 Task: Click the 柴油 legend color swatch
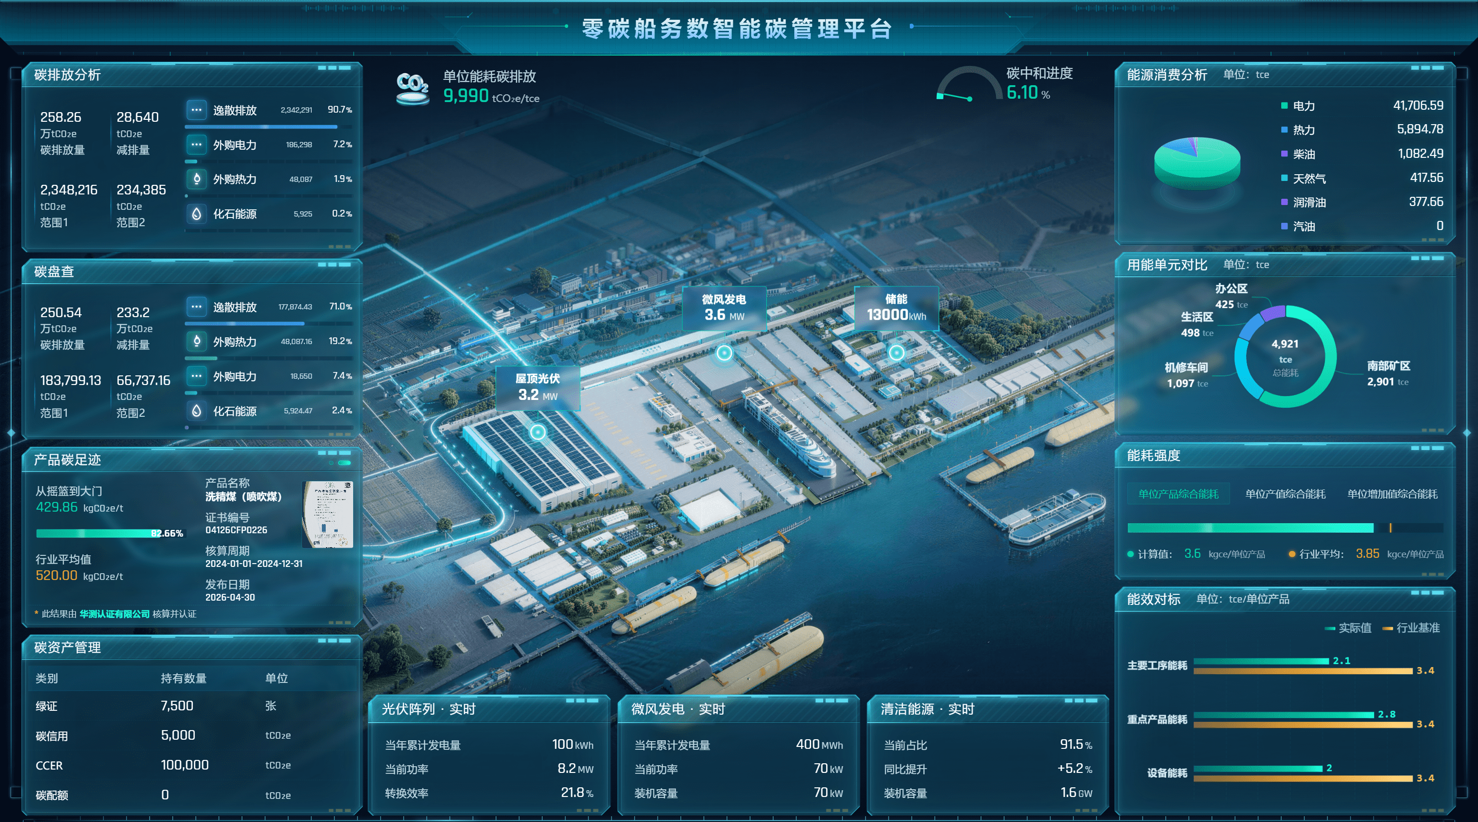[1285, 154]
